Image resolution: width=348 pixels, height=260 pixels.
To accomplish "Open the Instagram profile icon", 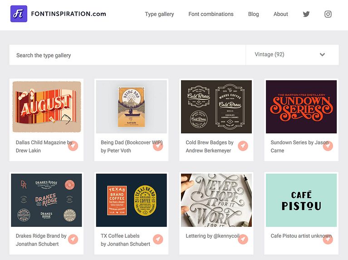I will pos(328,14).
